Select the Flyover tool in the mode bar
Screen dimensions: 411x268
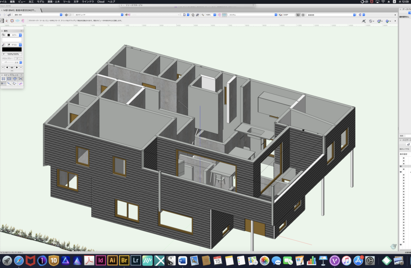2,21
